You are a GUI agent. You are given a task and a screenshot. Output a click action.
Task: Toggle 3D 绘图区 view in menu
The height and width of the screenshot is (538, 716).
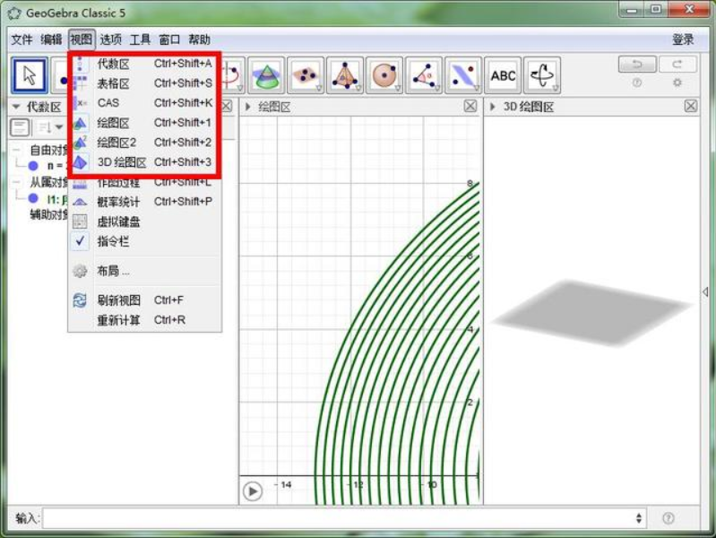[x=146, y=162]
